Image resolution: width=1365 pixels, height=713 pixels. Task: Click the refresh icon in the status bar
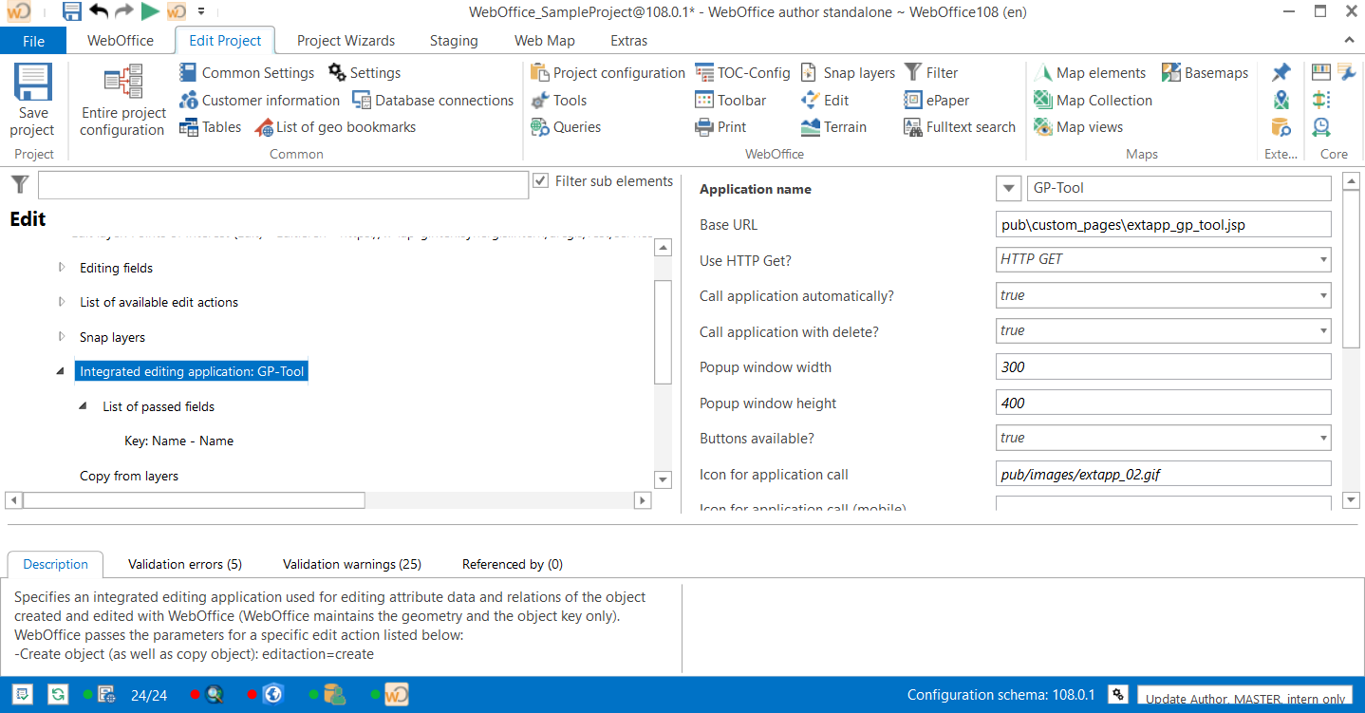tap(58, 694)
